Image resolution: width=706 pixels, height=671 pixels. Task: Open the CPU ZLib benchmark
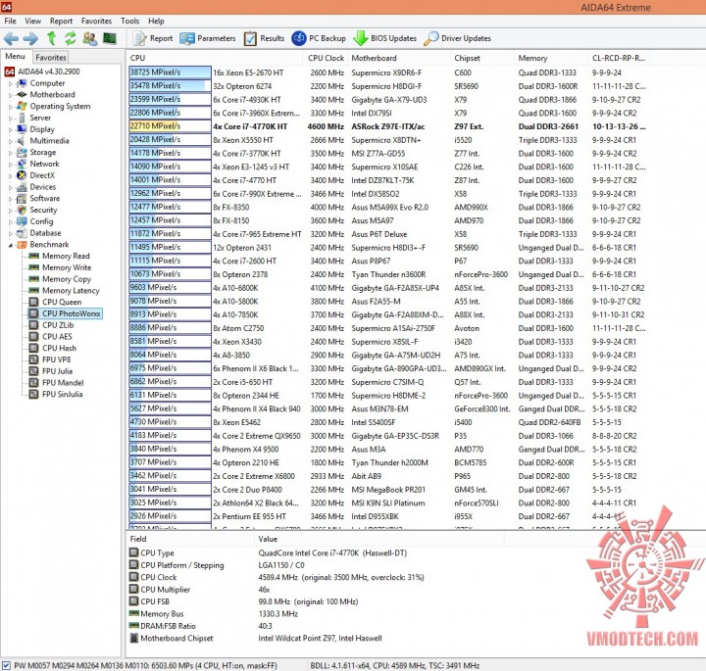[x=51, y=325]
